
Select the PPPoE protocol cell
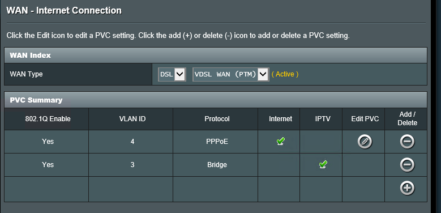pos(216,142)
